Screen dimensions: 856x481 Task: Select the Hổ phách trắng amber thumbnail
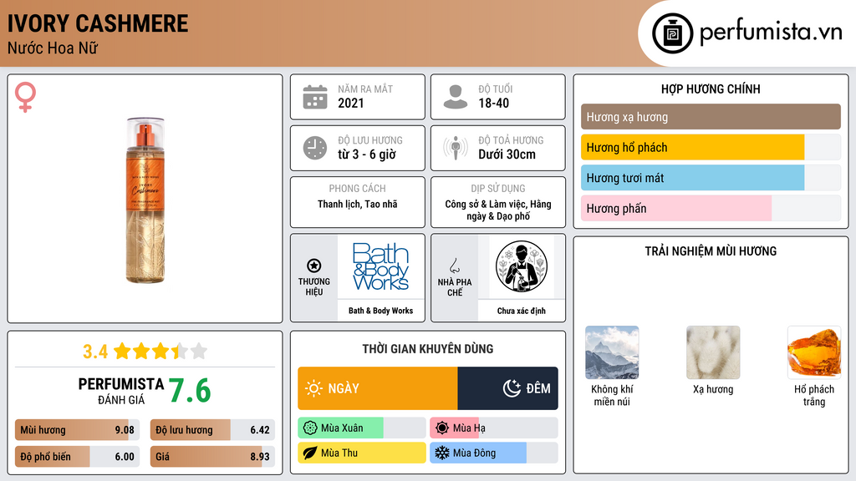[814, 352]
